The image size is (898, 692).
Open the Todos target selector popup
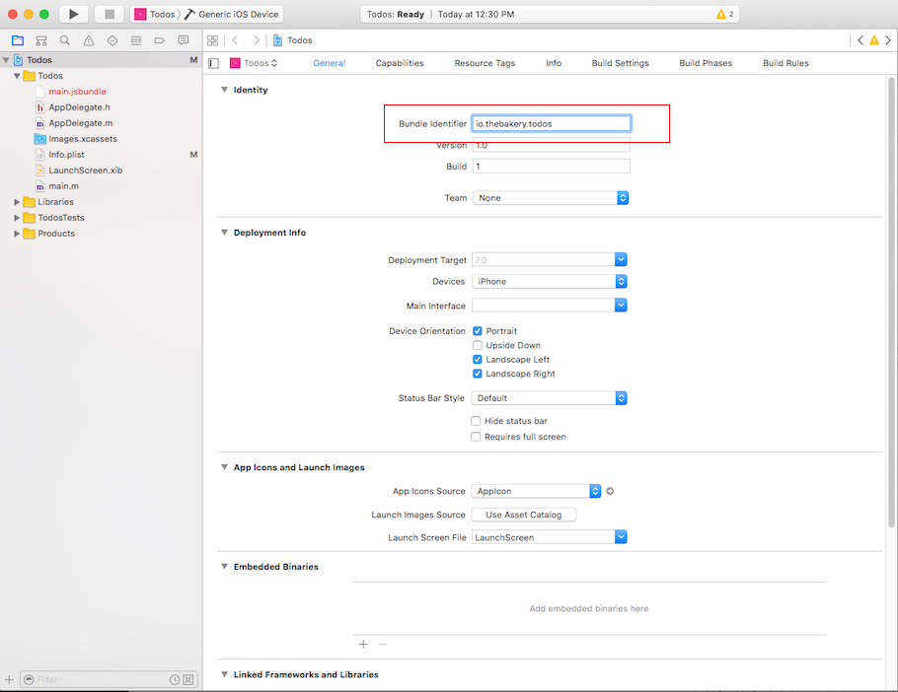point(254,63)
